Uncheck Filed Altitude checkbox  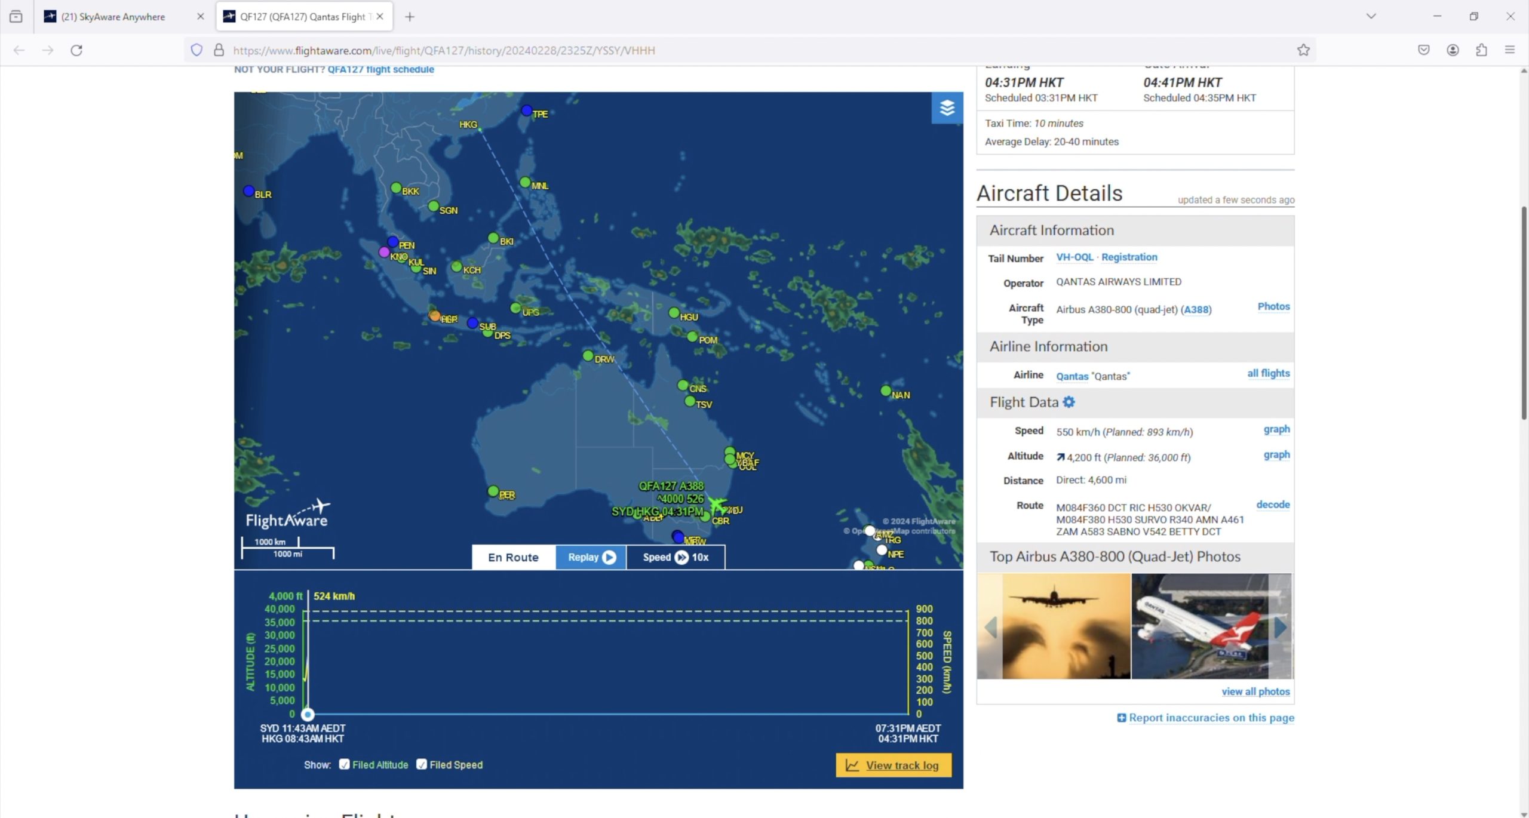pyautogui.click(x=344, y=764)
